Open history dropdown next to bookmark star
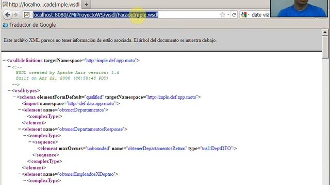Viewport: 330px width, 185px height. [x=228, y=15]
